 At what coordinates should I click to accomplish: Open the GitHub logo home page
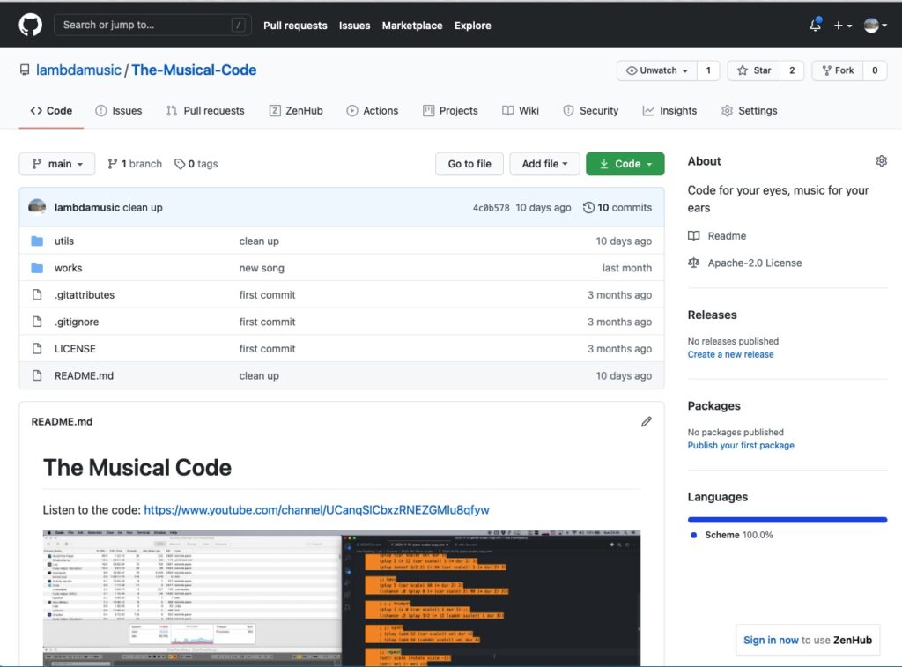click(x=31, y=25)
